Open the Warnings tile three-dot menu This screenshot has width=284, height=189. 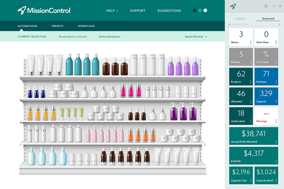point(276,121)
